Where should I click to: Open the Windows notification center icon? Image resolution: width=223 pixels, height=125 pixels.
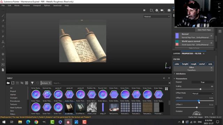tap(217, 122)
